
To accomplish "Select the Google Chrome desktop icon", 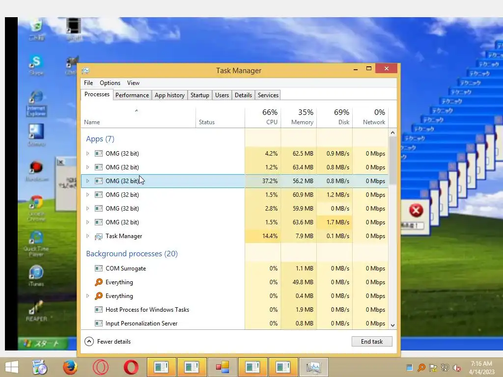I will point(36,208).
